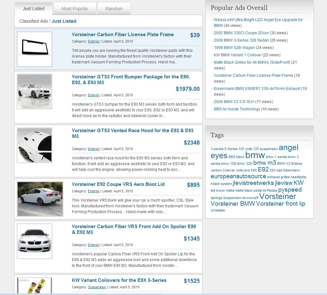The width and height of the screenshot is (327, 295).
Task: Click the $39 price
Action: click(x=195, y=35)
